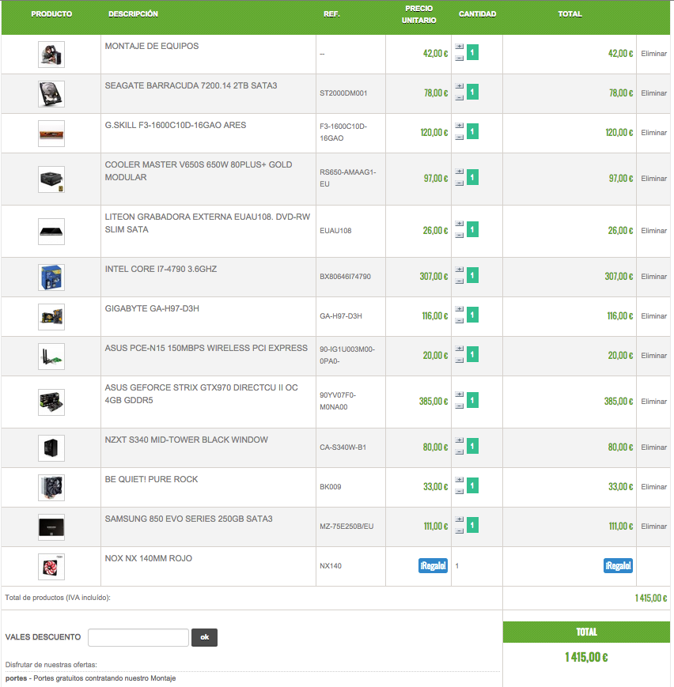This screenshot has width=674, height=687.
Task: Decrease quantity of Samsung 850 EVO SSD
Action: (x=459, y=530)
